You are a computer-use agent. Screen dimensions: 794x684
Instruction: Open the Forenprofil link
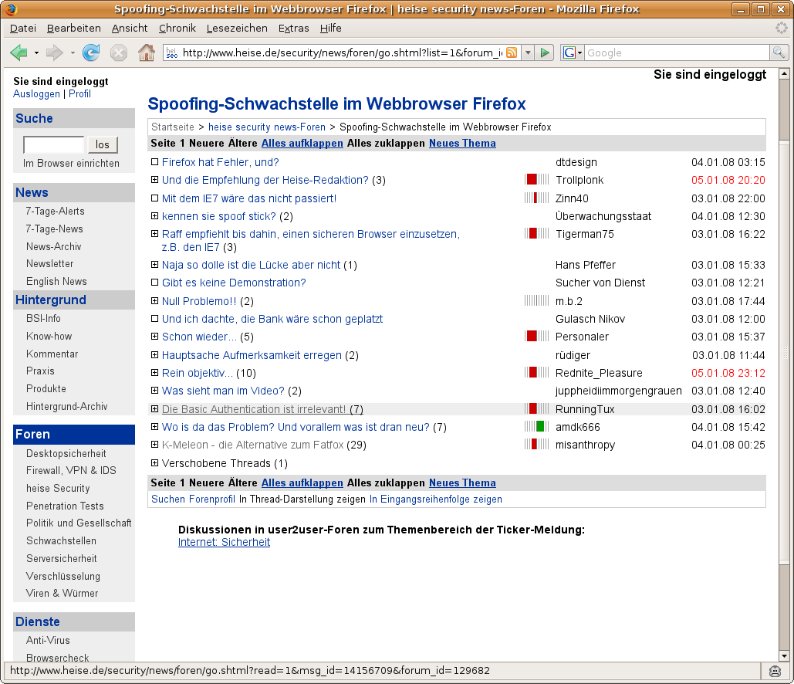point(211,499)
